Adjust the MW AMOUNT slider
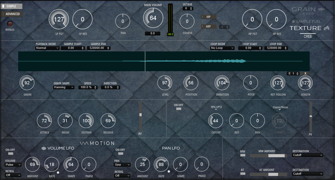This screenshot has height=180, width=335. (268, 156)
